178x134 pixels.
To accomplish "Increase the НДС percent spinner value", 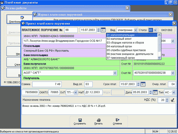I will pos(167,99).
